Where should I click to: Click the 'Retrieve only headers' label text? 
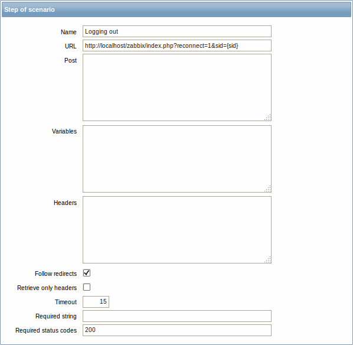point(47,288)
